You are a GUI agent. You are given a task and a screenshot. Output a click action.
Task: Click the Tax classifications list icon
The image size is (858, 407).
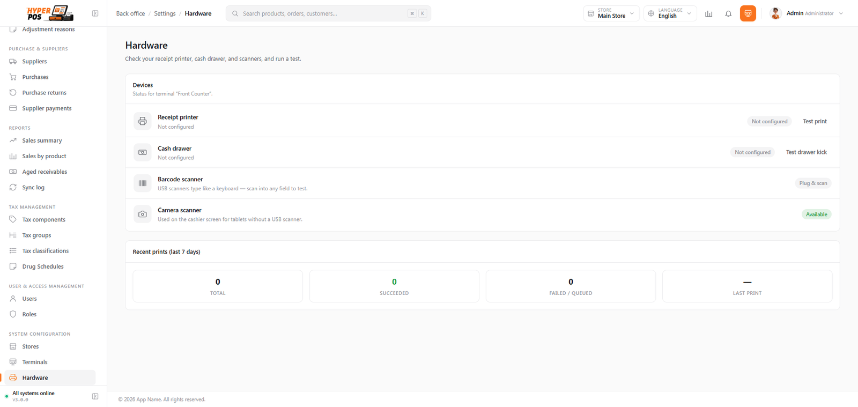(13, 250)
